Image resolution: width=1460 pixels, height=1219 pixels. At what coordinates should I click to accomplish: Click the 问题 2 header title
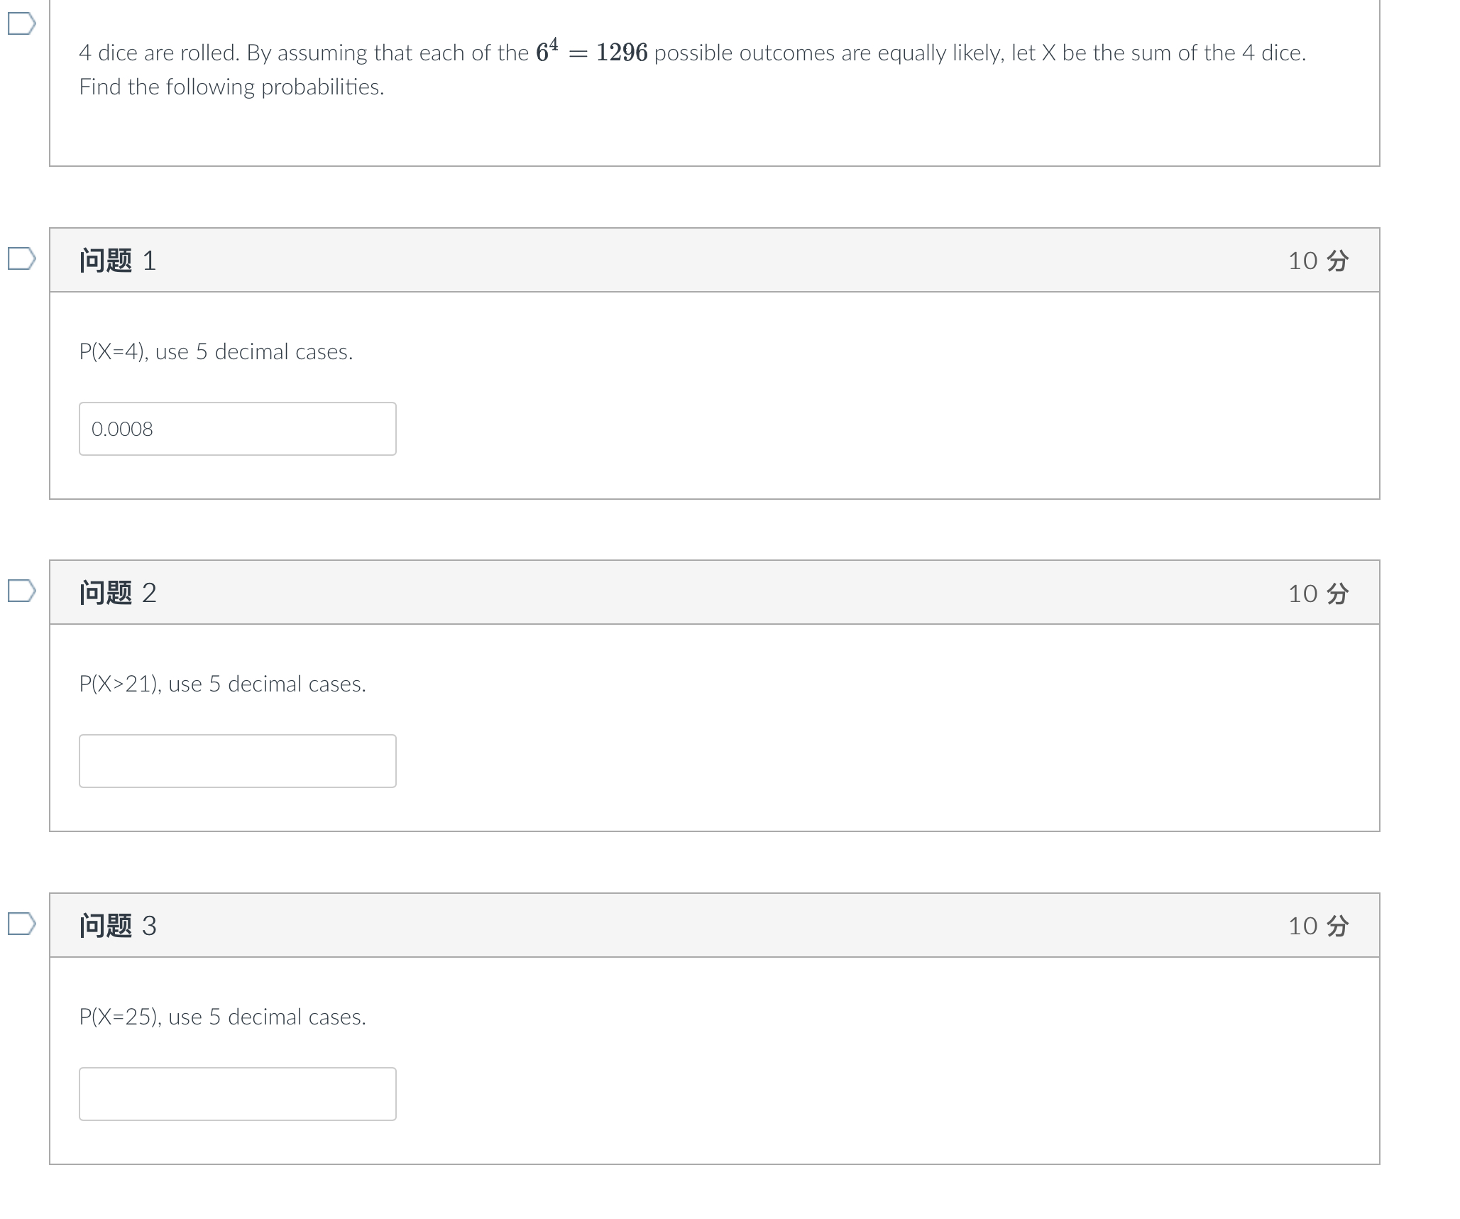[x=118, y=593]
